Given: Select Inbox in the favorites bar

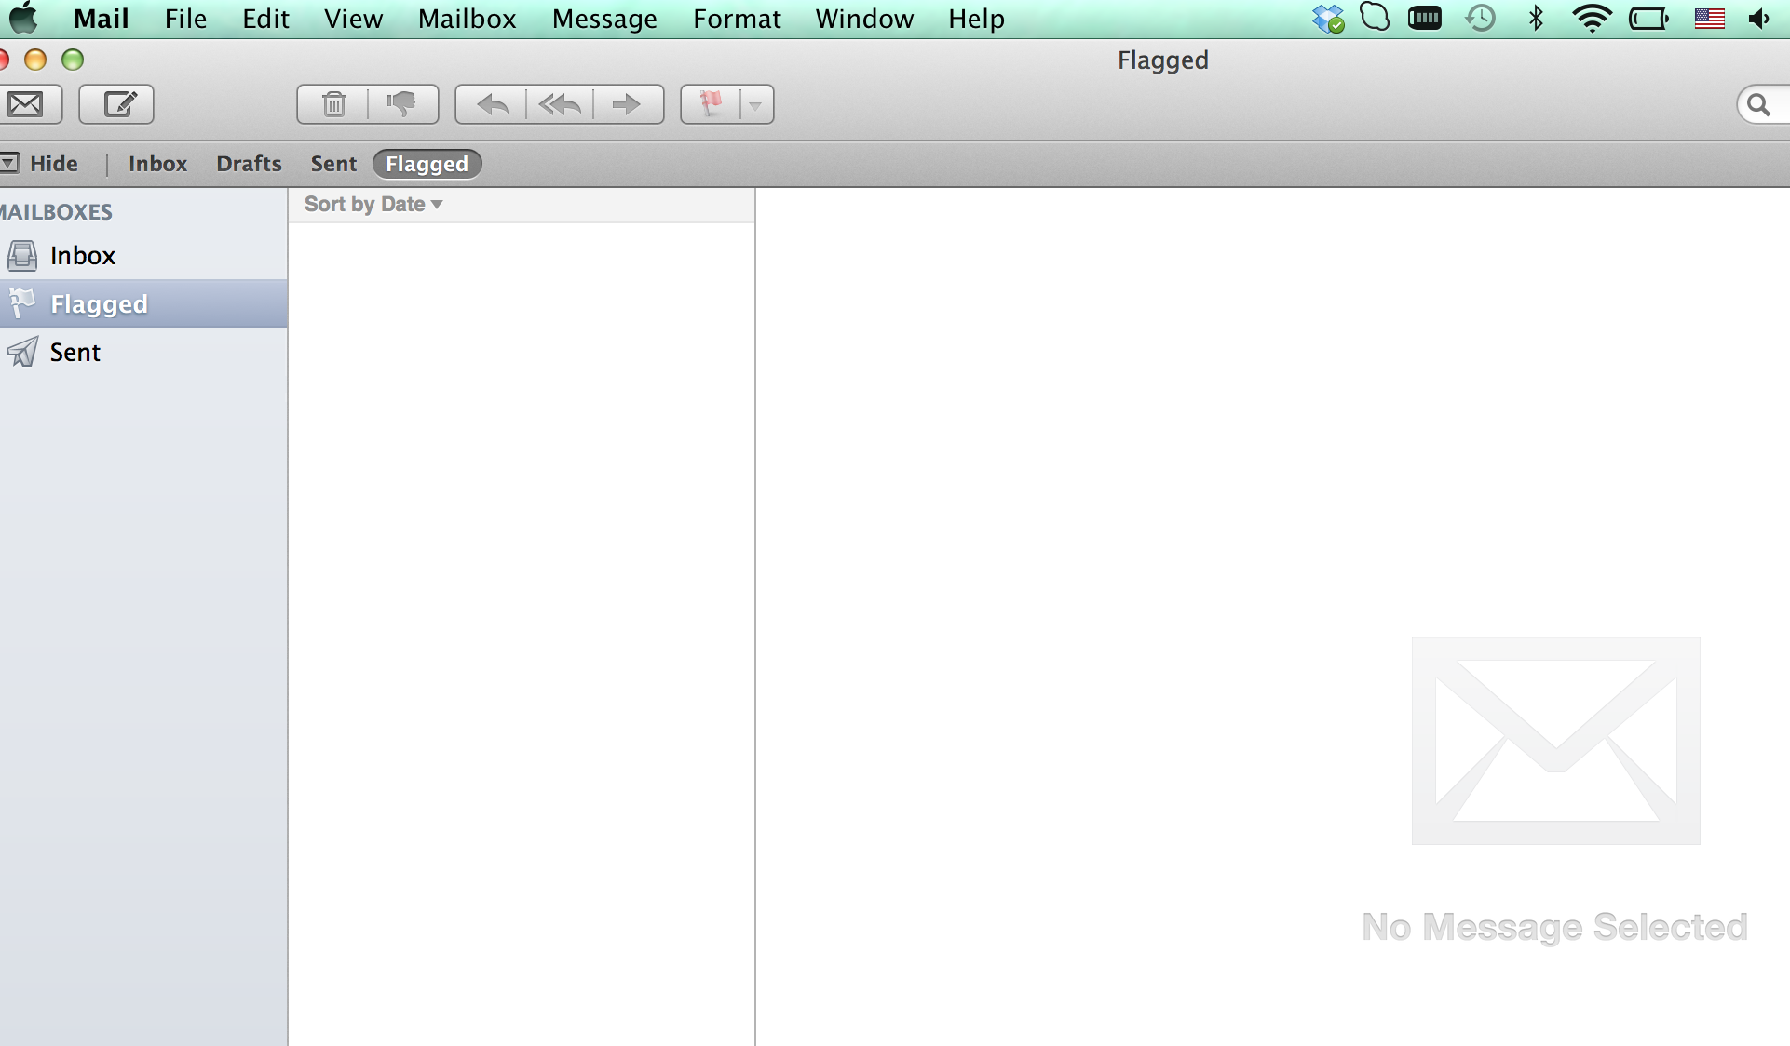Looking at the screenshot, I should [x=157, y=164].
